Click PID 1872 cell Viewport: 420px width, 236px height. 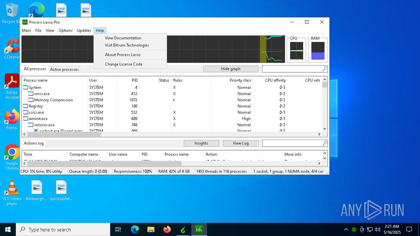click(133, 100)
